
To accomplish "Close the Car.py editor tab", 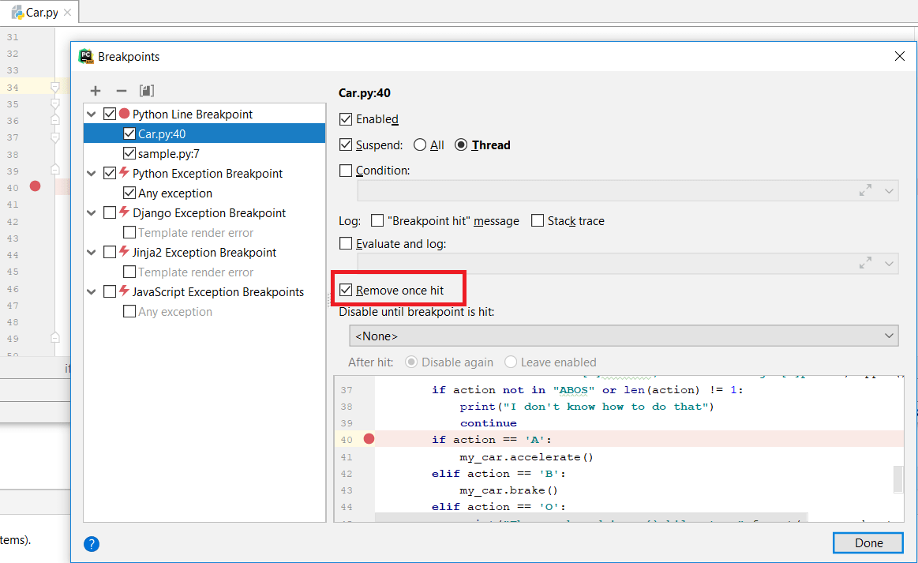I will [x=67, y=13].
